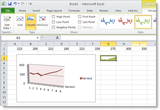
Task: Open the Customize Quick Access Toolbar dropdown
Action: (31, 4)
